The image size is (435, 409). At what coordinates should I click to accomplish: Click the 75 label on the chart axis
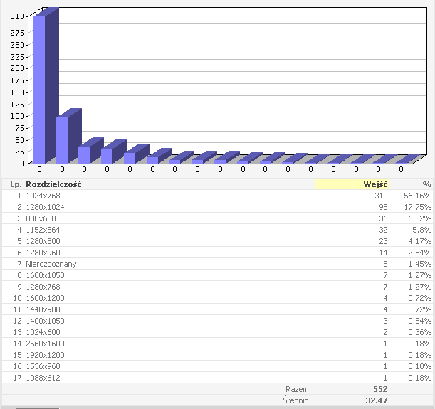tap(20, 128)
